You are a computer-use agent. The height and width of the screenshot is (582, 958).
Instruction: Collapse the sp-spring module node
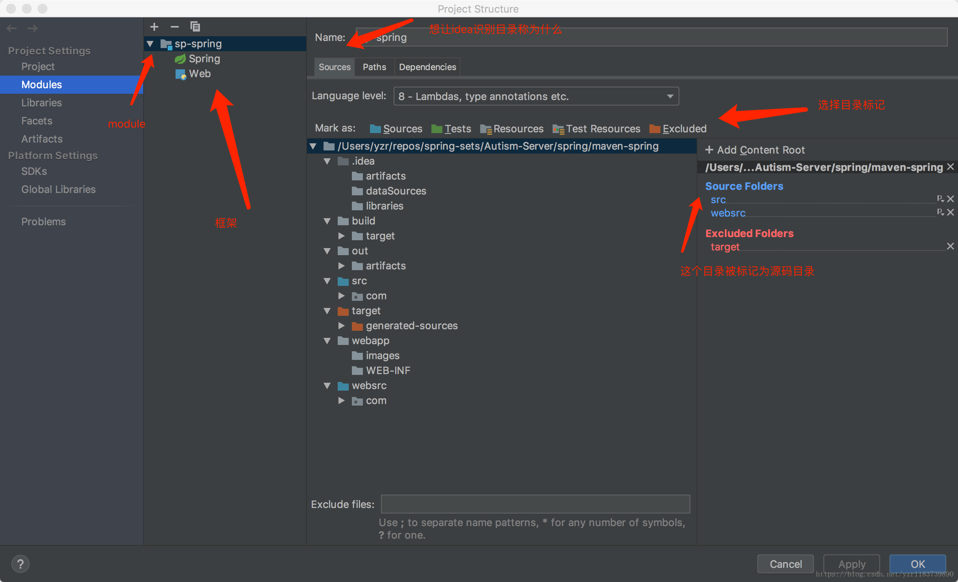pos(150,44)
